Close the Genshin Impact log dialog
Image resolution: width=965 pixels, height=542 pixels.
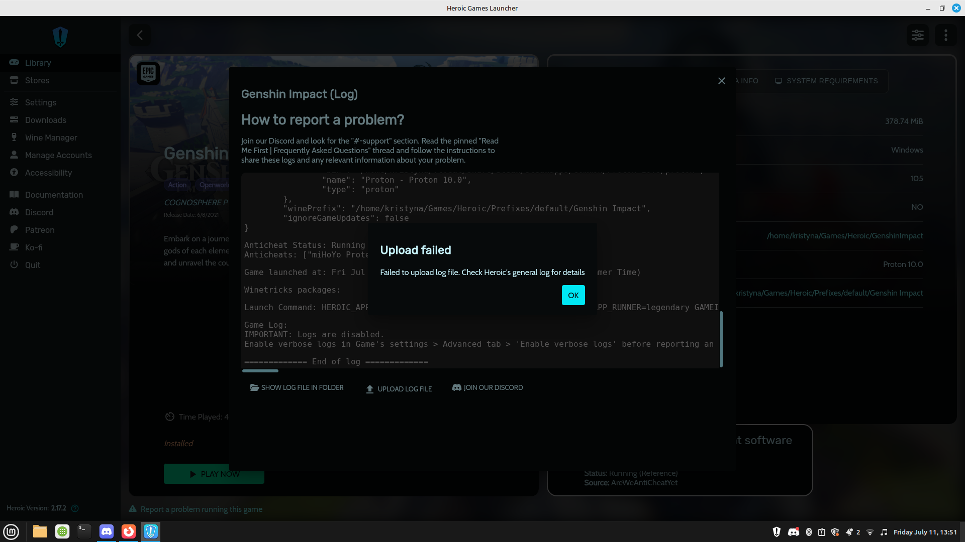722,81
